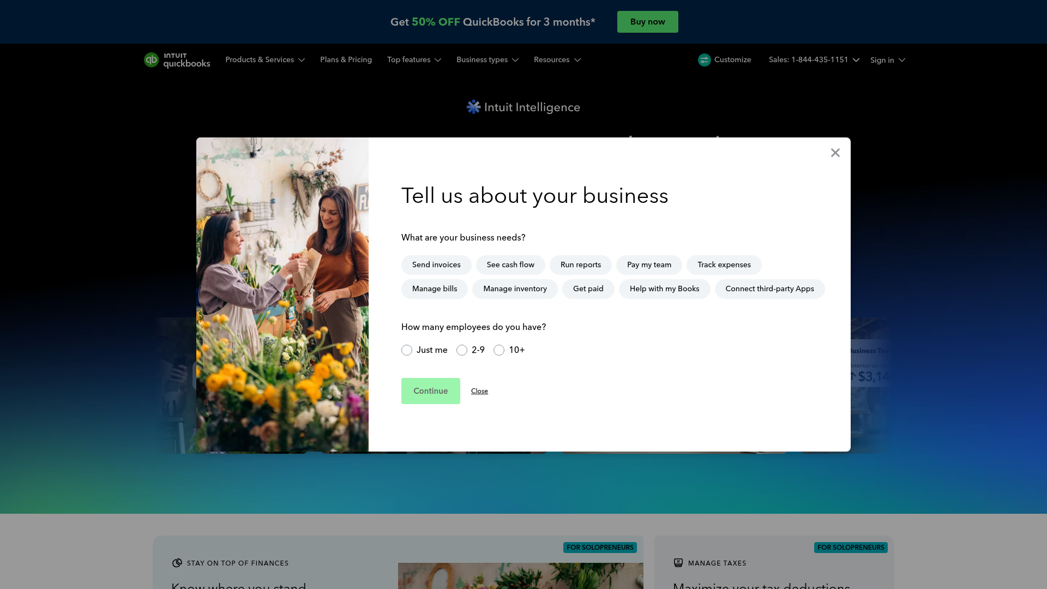Expand the Top features dropdown
Image resolution: width=1047 pixels, height=589 pixels.
414,60
